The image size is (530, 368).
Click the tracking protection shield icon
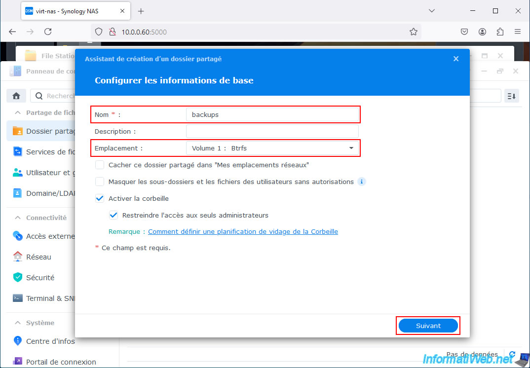pos(98,32)
